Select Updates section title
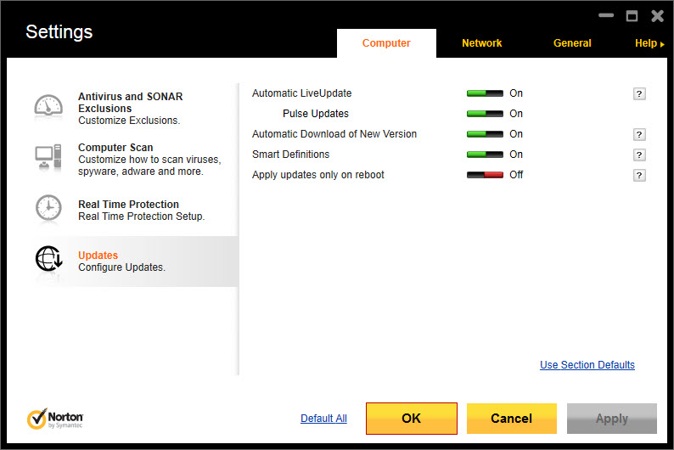 [98, 256]
